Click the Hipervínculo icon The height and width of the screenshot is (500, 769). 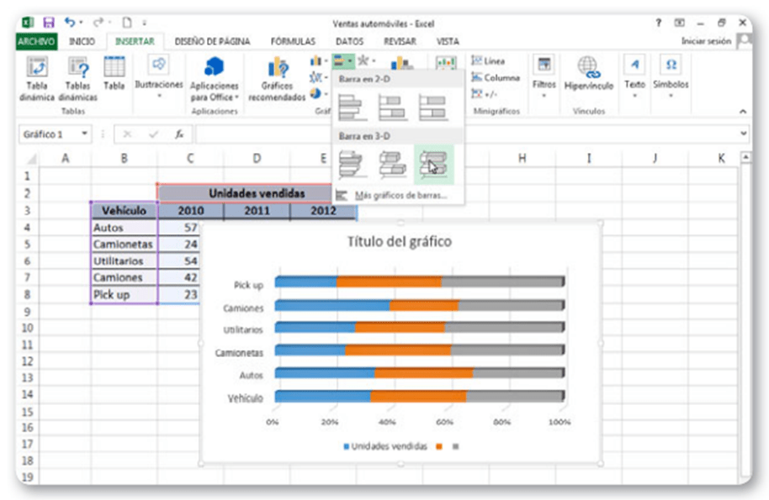(587, 68)
